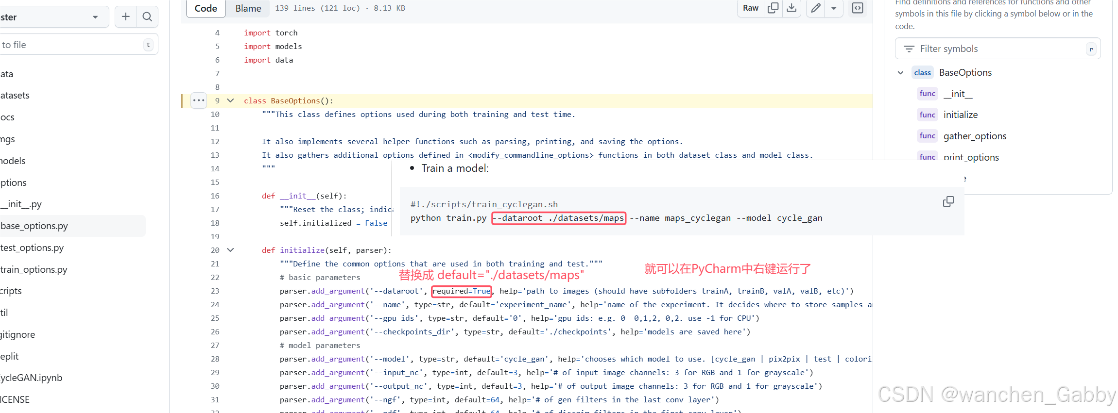1118x413 pixels.
Task: Focus the Filter symbols field
Action: [x=998, y=49]
